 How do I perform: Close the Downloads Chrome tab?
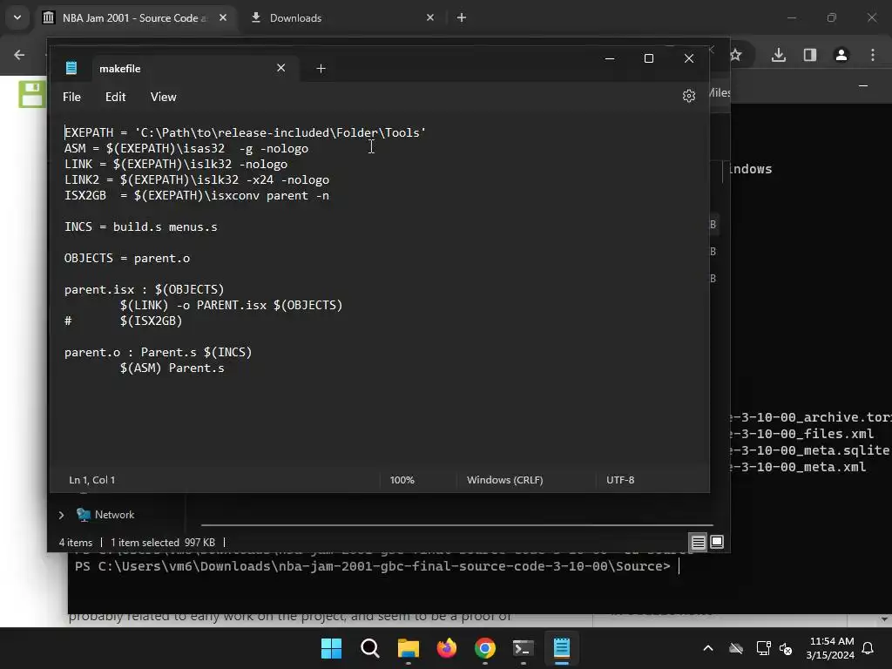coord(430,17)
